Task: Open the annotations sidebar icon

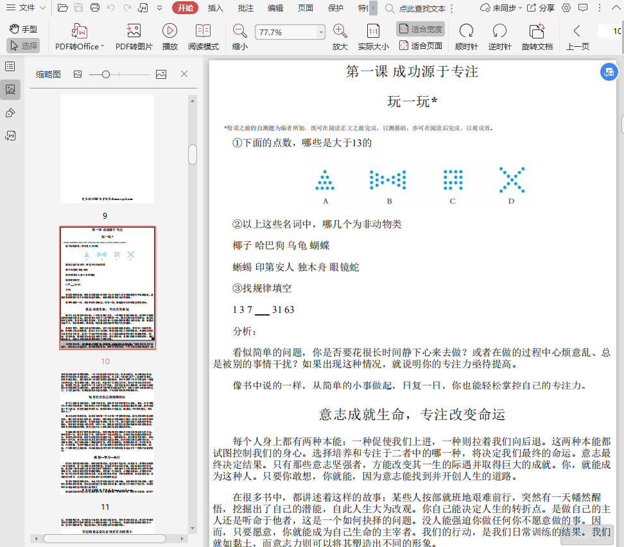Action: coord(10,114)
